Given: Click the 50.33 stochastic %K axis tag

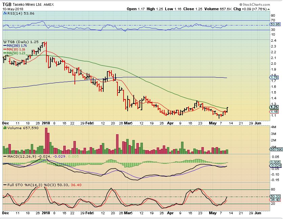Looking at the screenshot, I should [275, 196].
